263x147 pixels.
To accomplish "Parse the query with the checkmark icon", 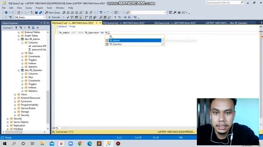I will [68, 17].
